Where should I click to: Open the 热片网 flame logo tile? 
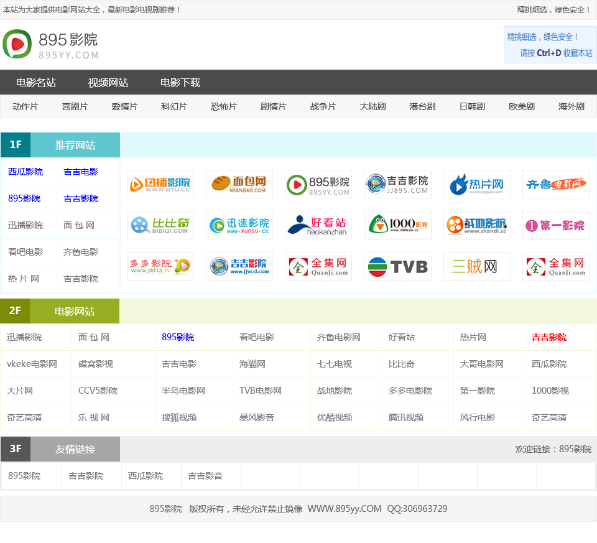pyautogui.click(x=477, y=184)
